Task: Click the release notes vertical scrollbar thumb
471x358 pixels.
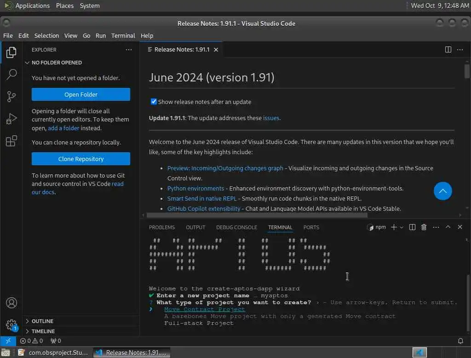Action: (x=466, y=71)
